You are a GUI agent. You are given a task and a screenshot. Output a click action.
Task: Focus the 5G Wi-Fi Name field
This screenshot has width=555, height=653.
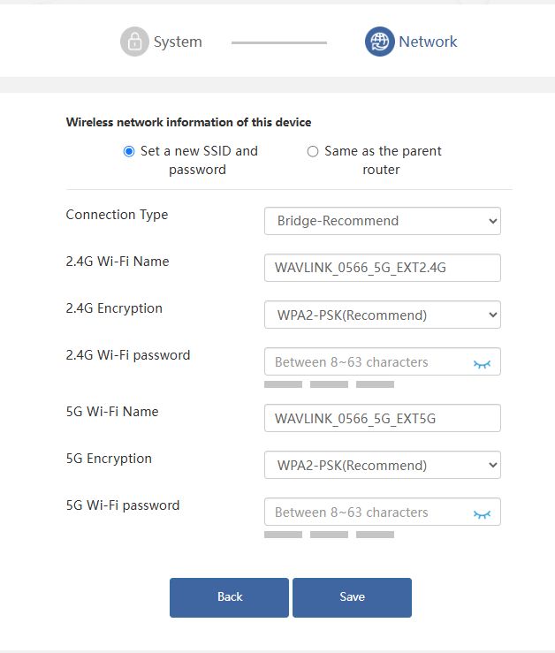(383, 418)
